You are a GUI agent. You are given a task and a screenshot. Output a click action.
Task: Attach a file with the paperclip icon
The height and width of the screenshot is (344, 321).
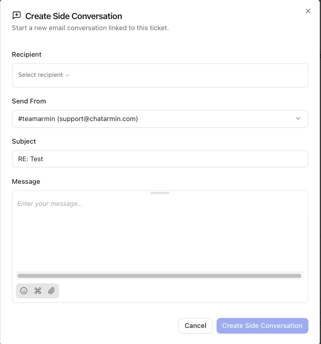pos(51,291)
